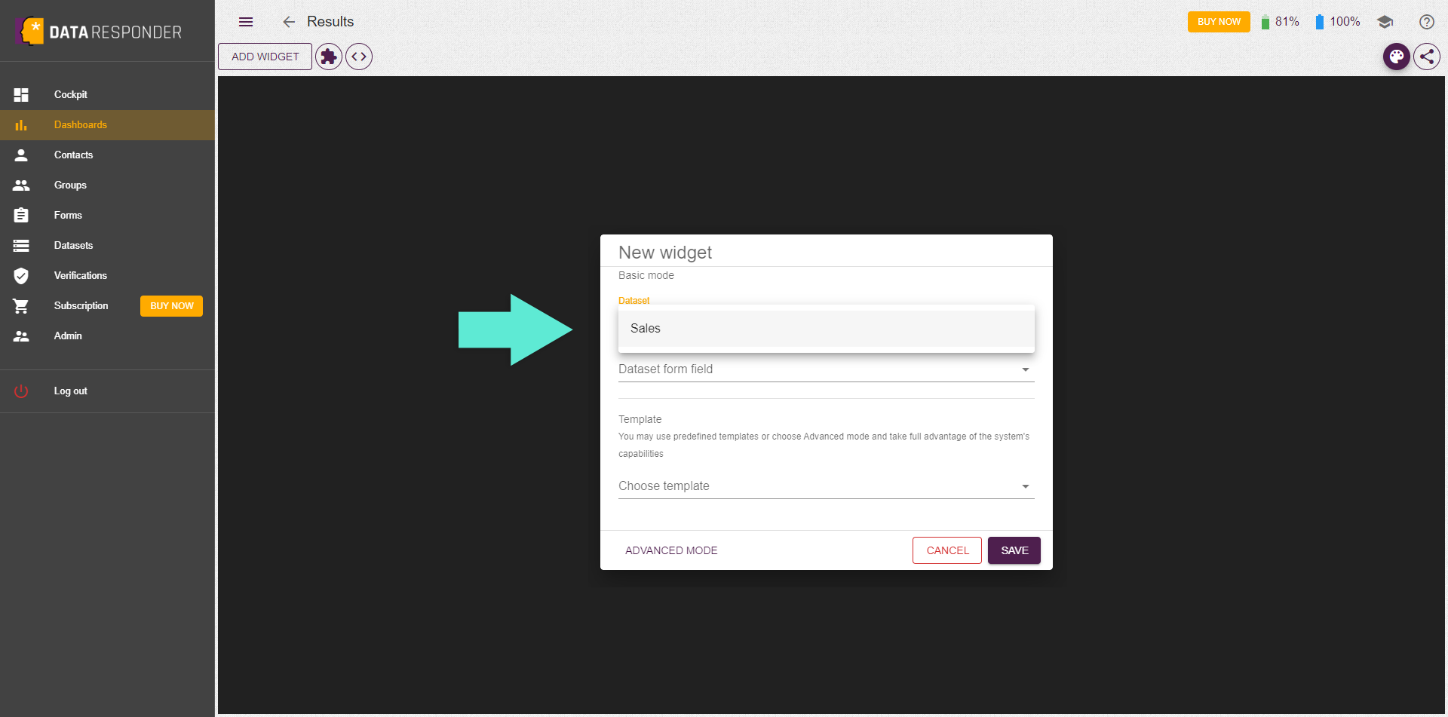Click the Forms clipboard icon

21,216
